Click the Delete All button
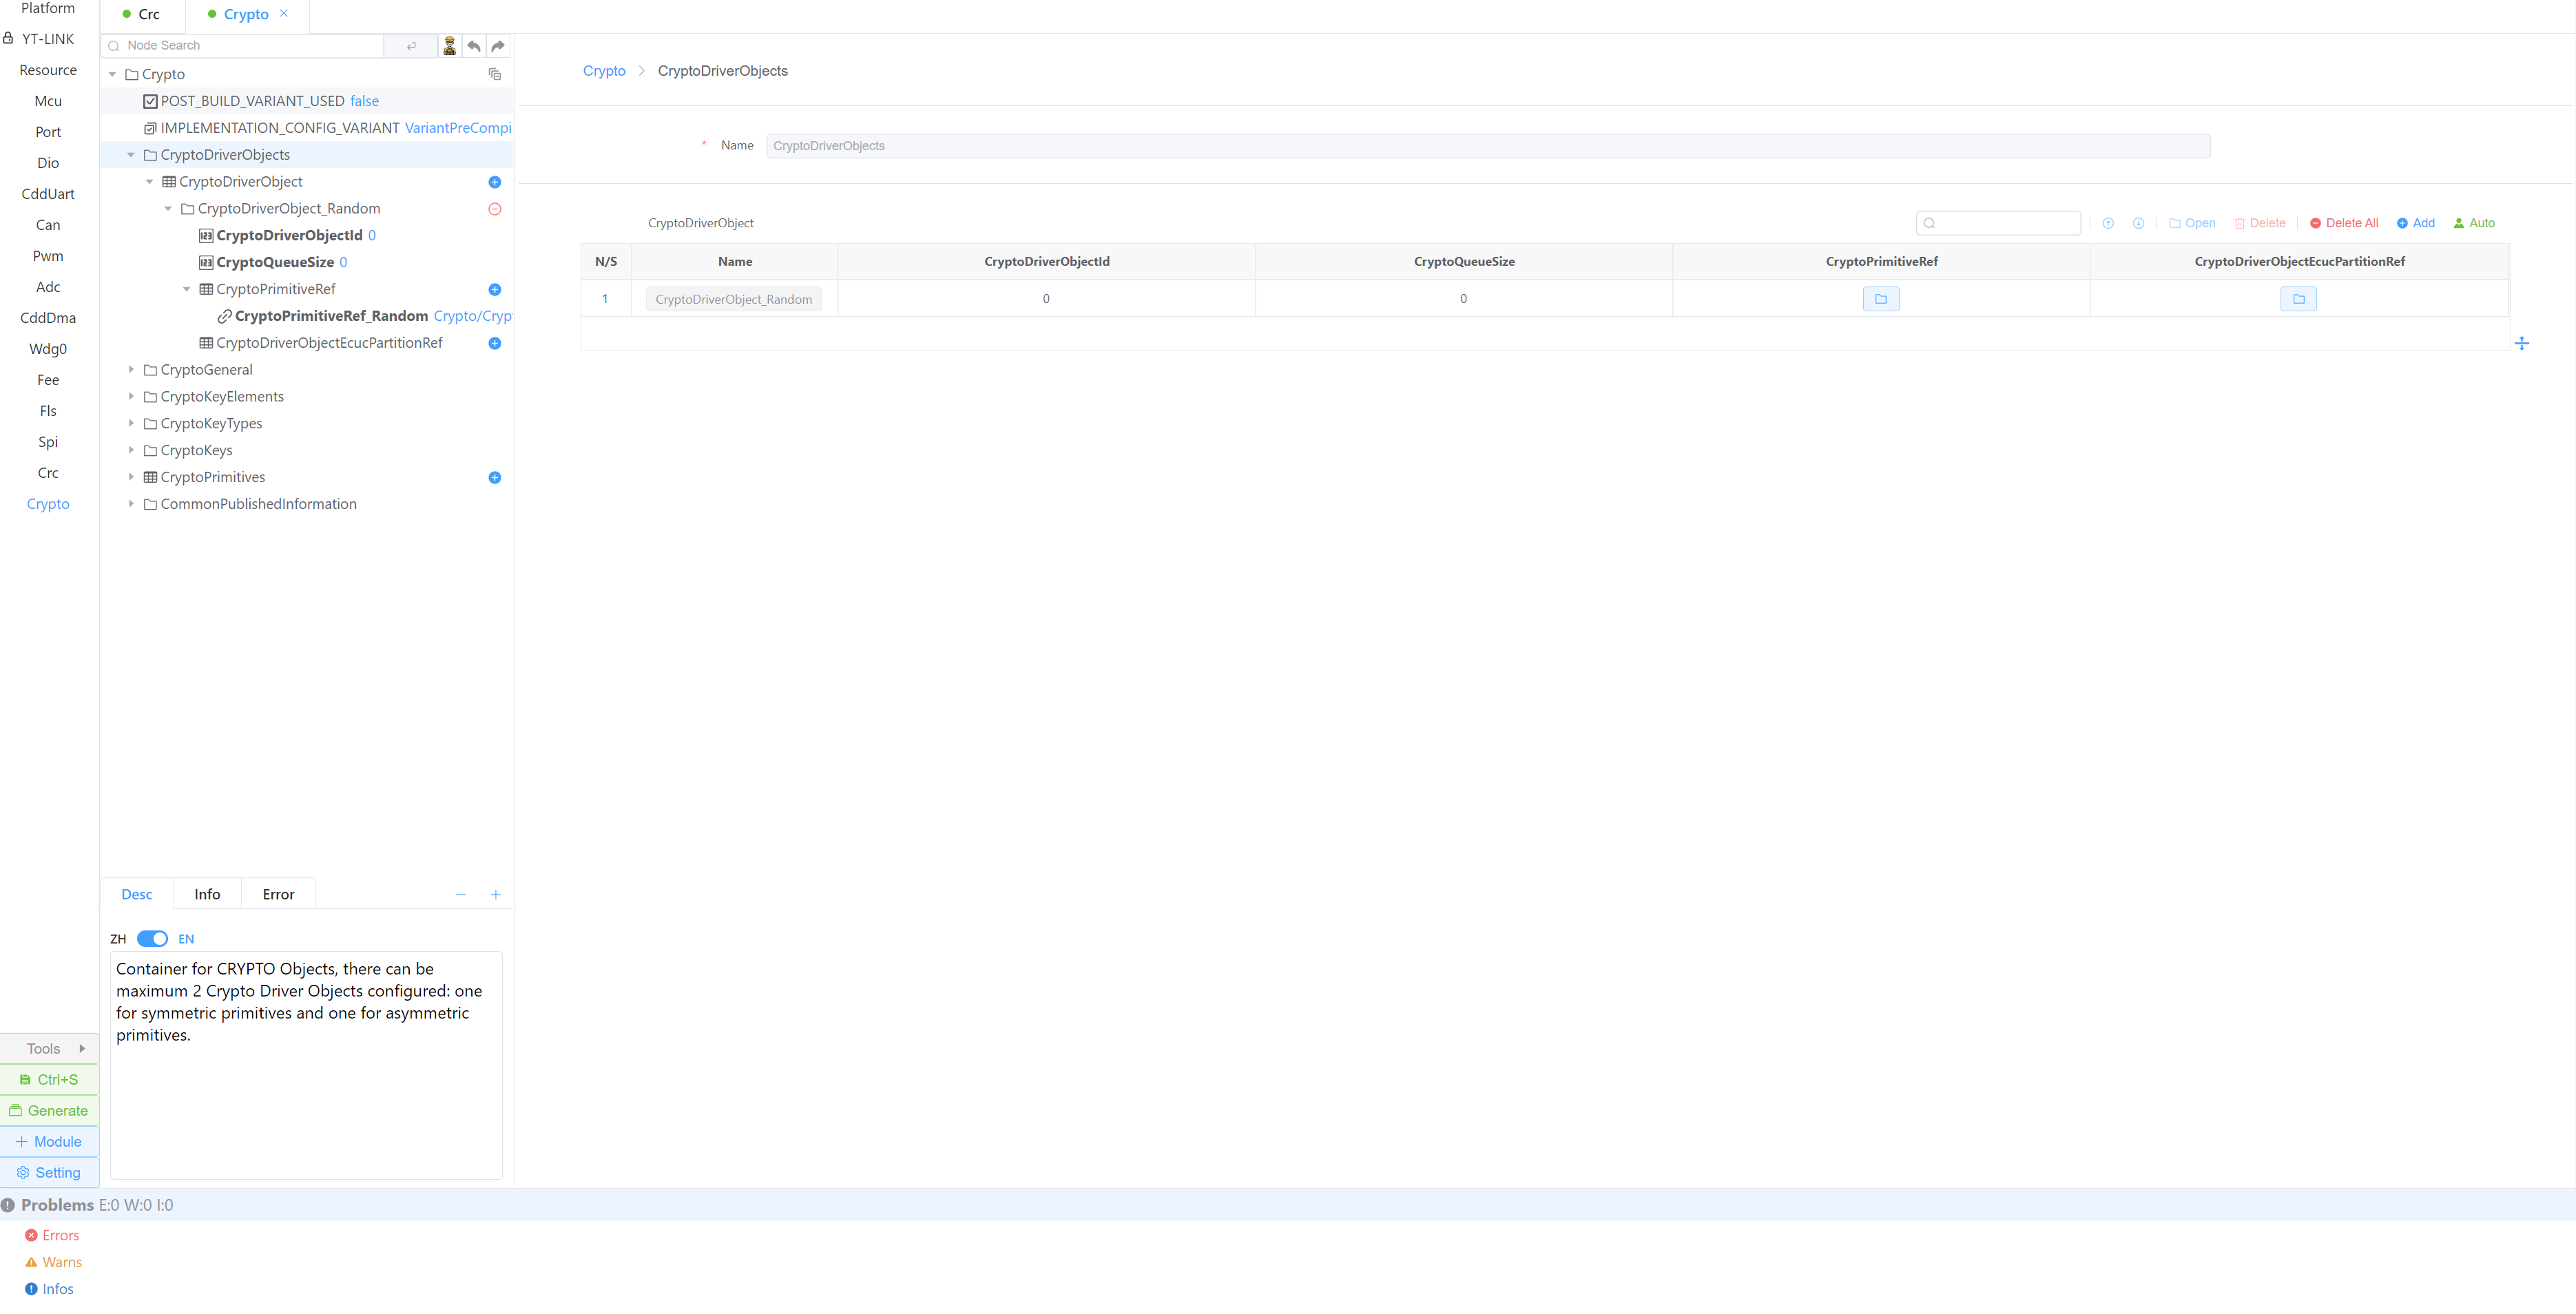 point(2344,223)
